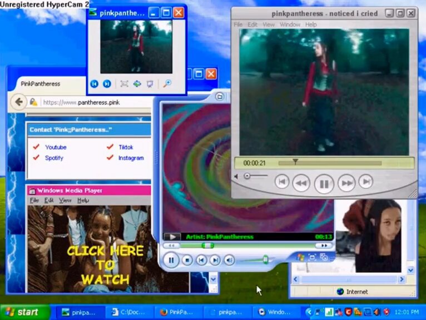Open the Windows start menu
The image size is (426, 320).
[25, 312]
